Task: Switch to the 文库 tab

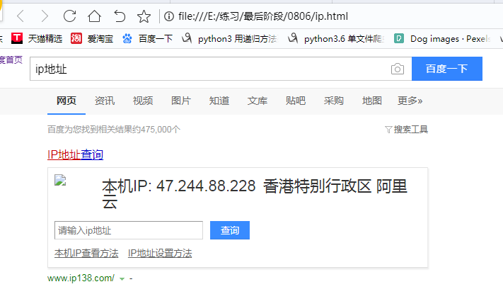Action: 258,101
